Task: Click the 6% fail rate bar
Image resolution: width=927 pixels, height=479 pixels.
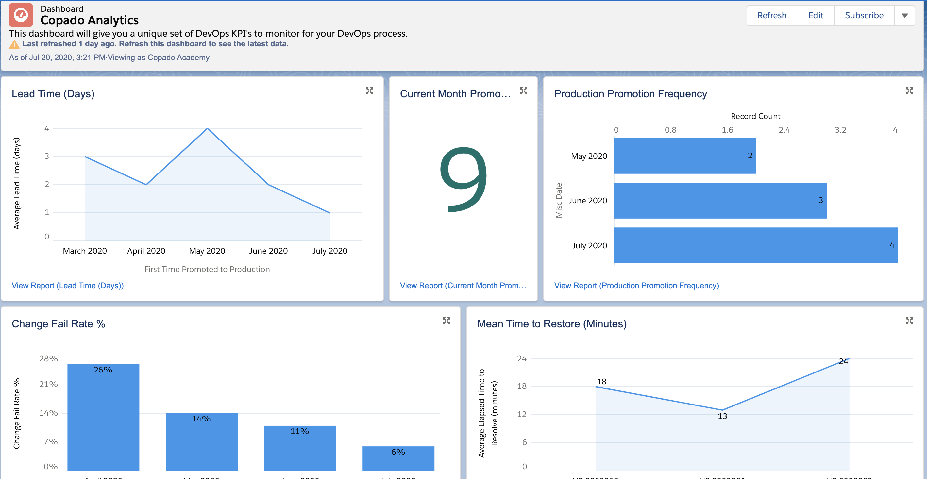Action: point(398,458)
